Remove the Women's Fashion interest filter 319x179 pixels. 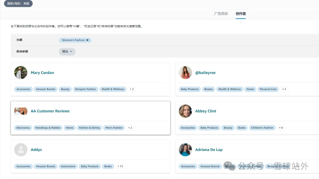(87, 40)
